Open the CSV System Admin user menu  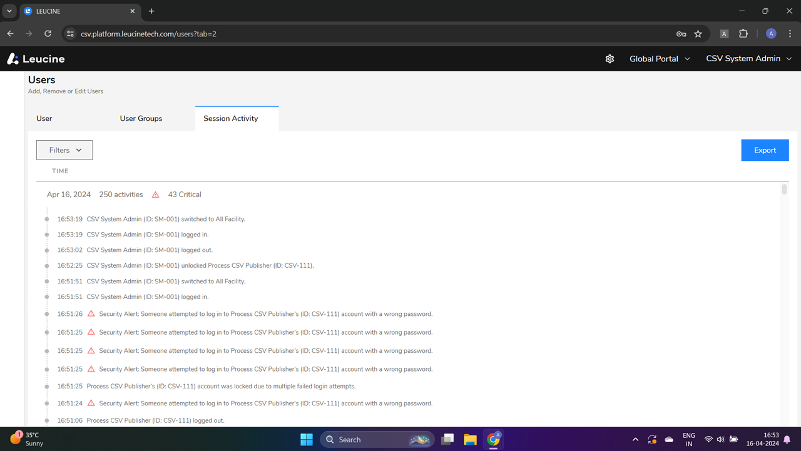tap(749, 59)
